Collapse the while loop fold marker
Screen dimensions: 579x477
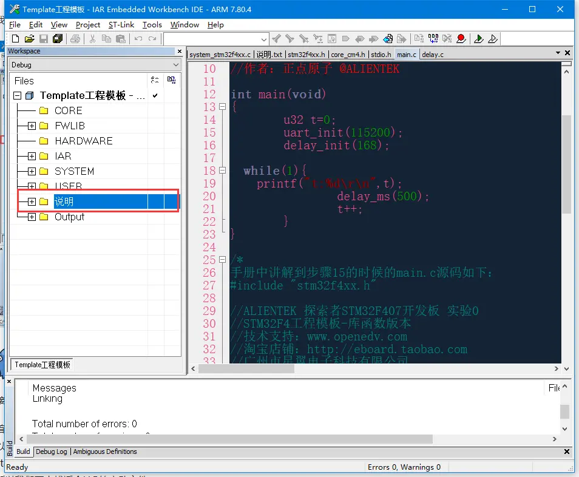[222, 171]
